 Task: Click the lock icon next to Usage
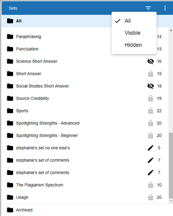(x=150, y=197)
